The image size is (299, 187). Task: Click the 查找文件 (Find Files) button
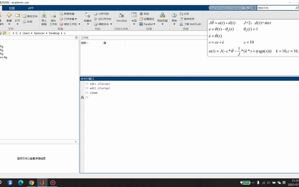tap(31, 16)
